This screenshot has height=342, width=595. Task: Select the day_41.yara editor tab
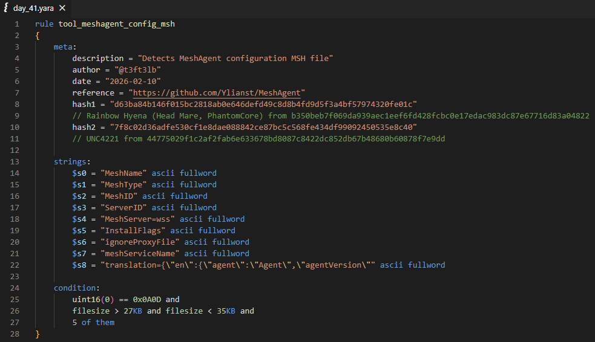click(35, 8)
